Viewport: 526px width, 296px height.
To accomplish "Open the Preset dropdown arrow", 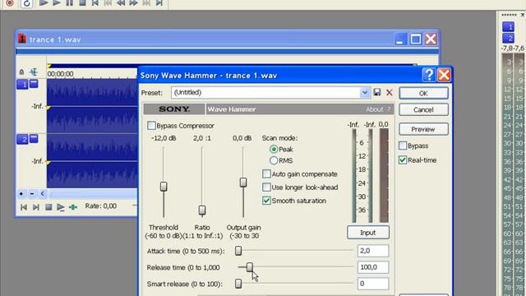I will tap(365, 92).
